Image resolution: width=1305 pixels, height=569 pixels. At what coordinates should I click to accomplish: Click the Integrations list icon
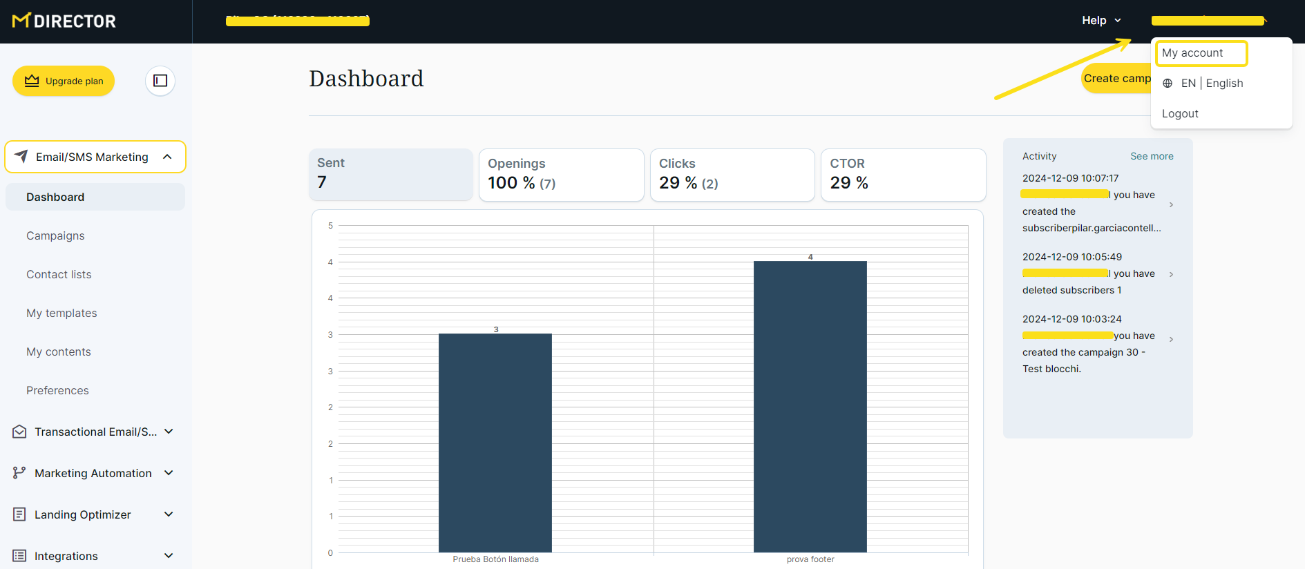(x=19, y=556)
